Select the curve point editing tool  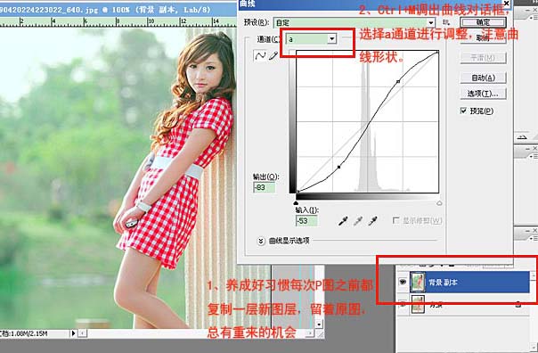(x=260, y=55)
